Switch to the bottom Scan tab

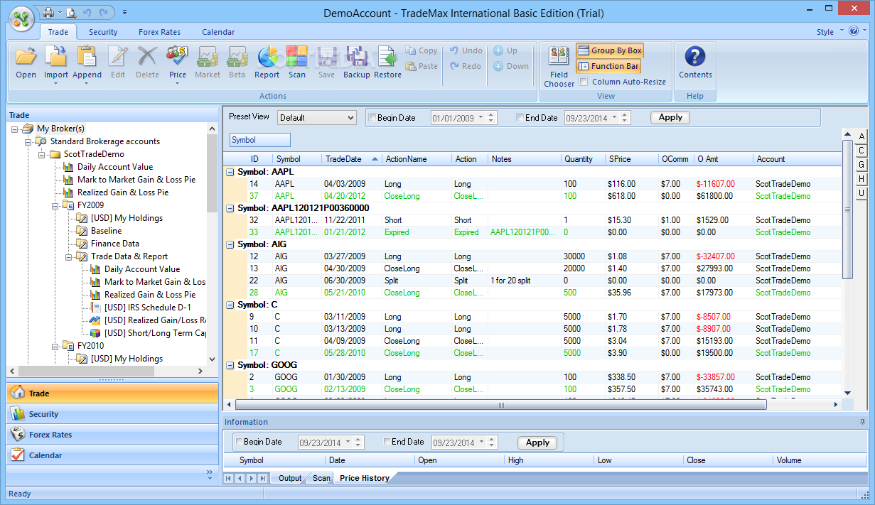[321, 478]
